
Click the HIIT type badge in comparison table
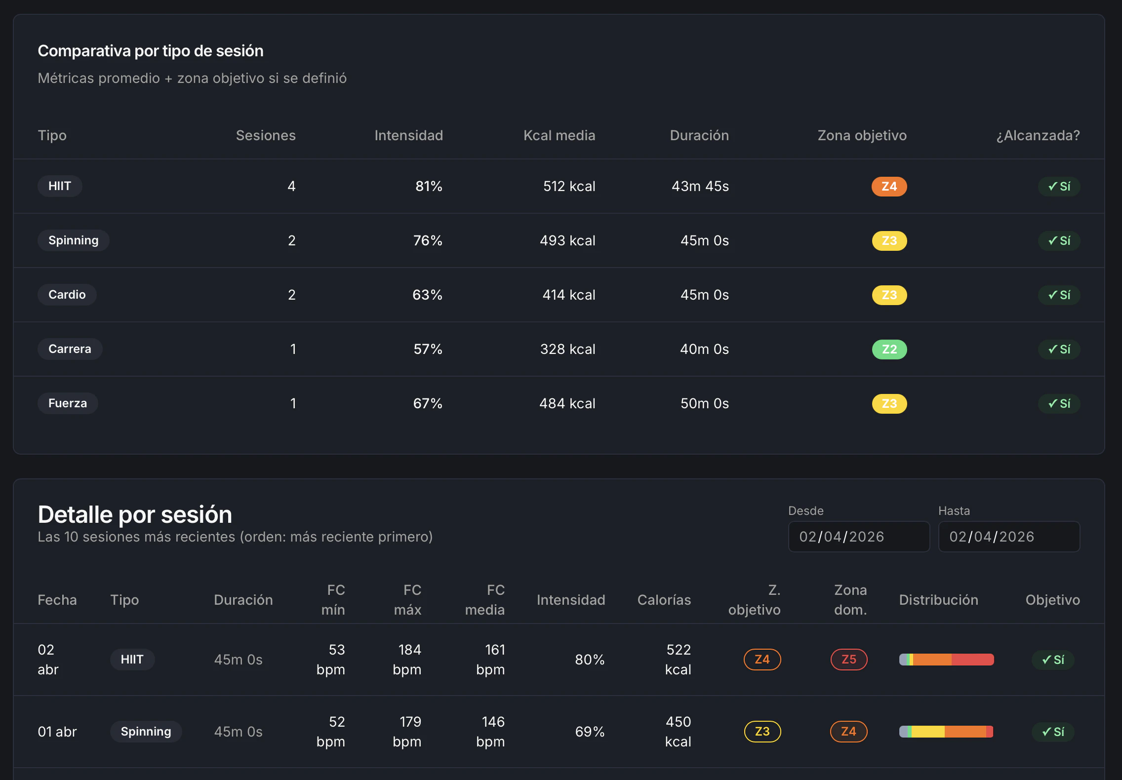[x=60, y=186]
